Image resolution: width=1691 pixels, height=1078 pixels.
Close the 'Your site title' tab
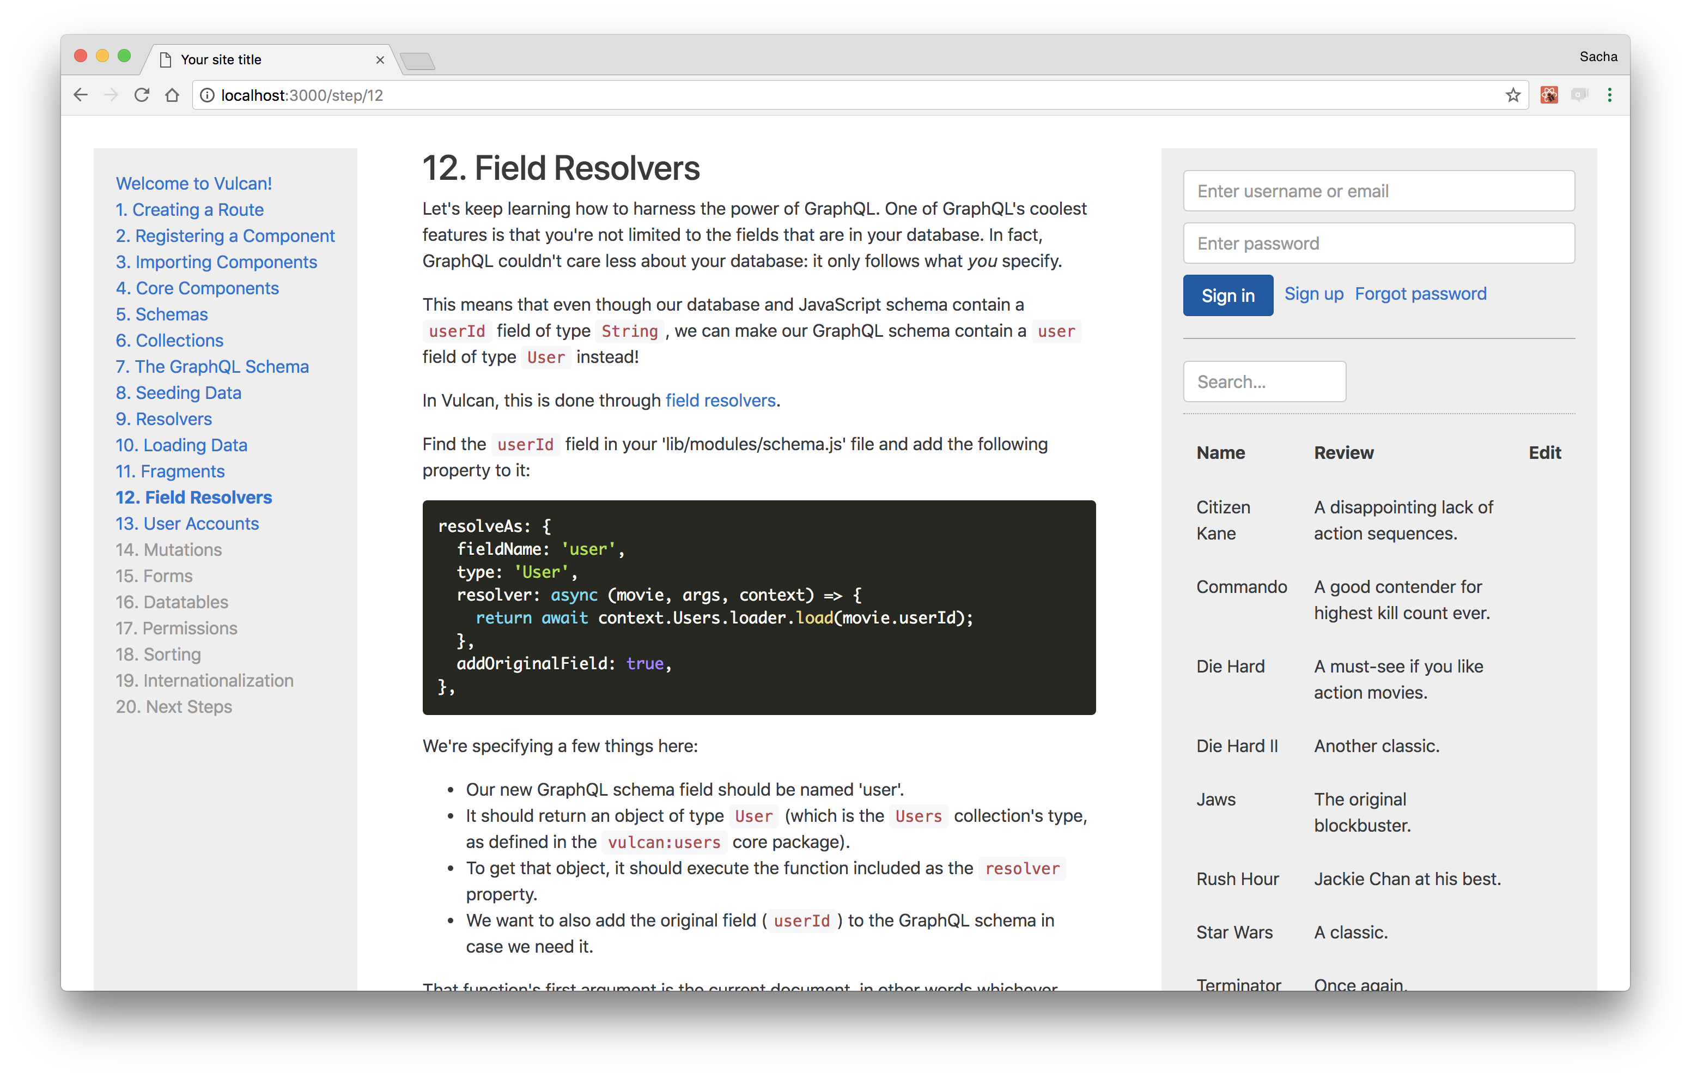pyautogui.click(x=380, y=60)
